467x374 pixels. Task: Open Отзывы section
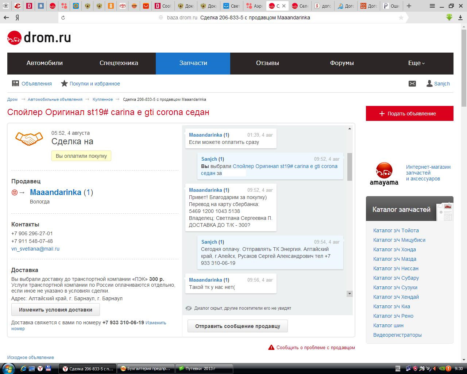tap(267, 63)
